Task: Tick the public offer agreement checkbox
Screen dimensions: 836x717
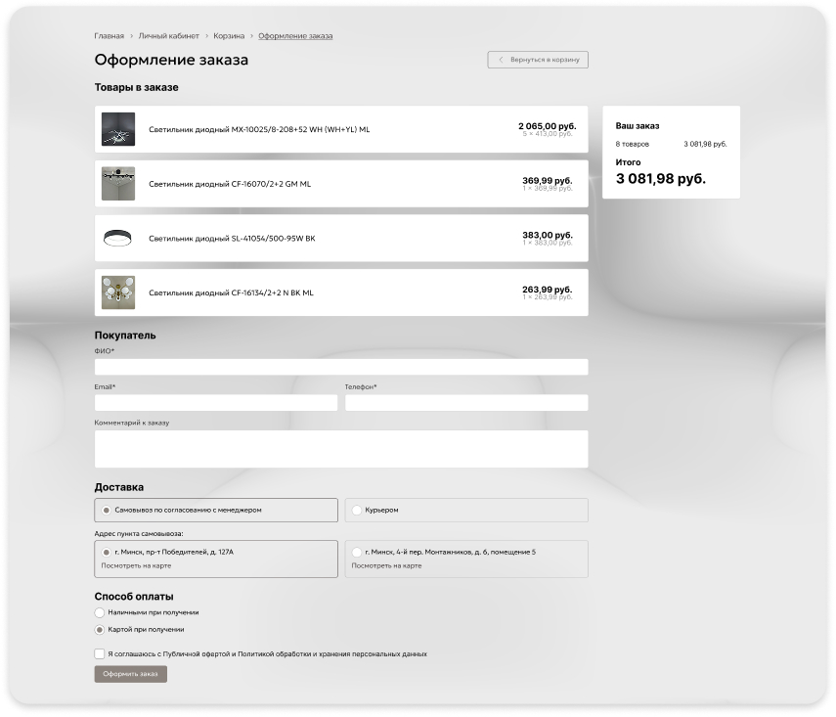Action: coord(100,653)
